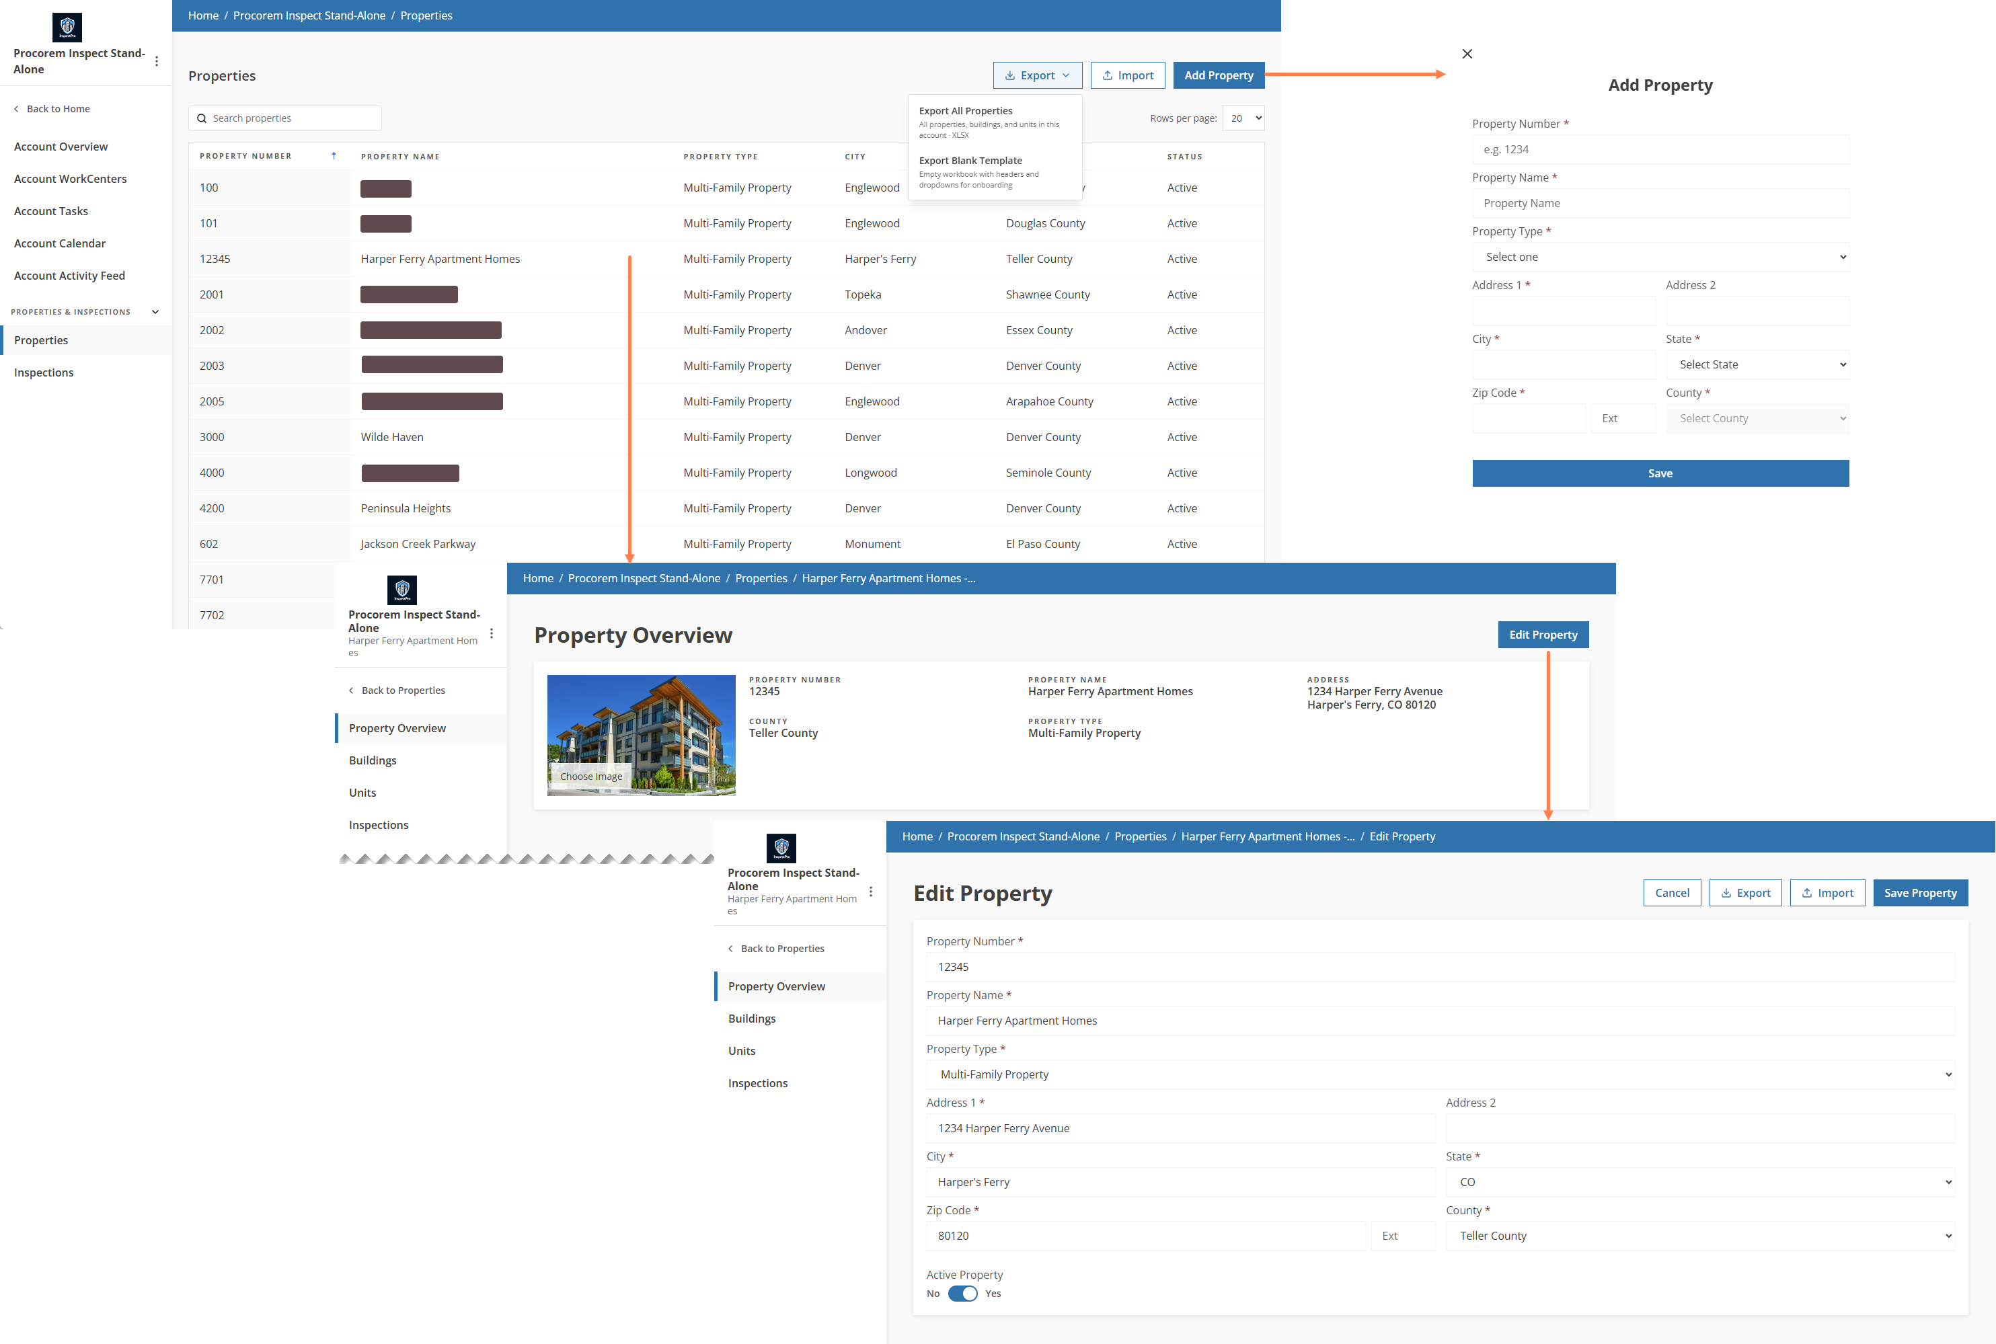Image resolution: width=1996 pixels, height=1344 pixels.
Task: Click into Search properties field
Action: [284, 118]
